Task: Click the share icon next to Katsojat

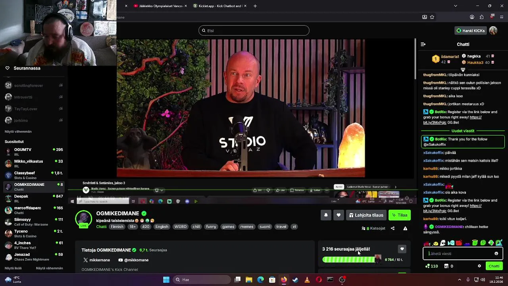Action: point(393,228)
